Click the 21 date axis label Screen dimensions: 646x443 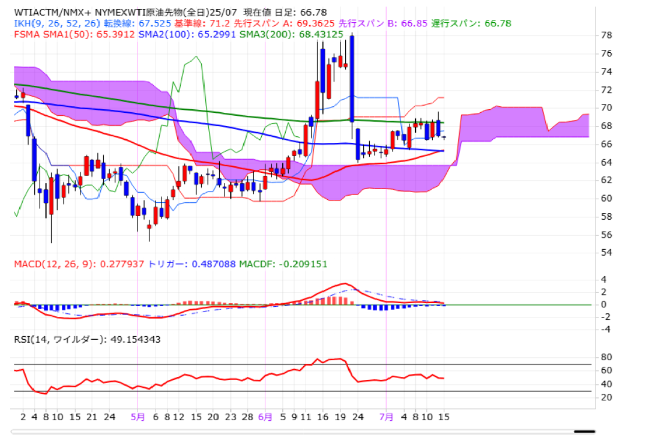tap(92, 417)
